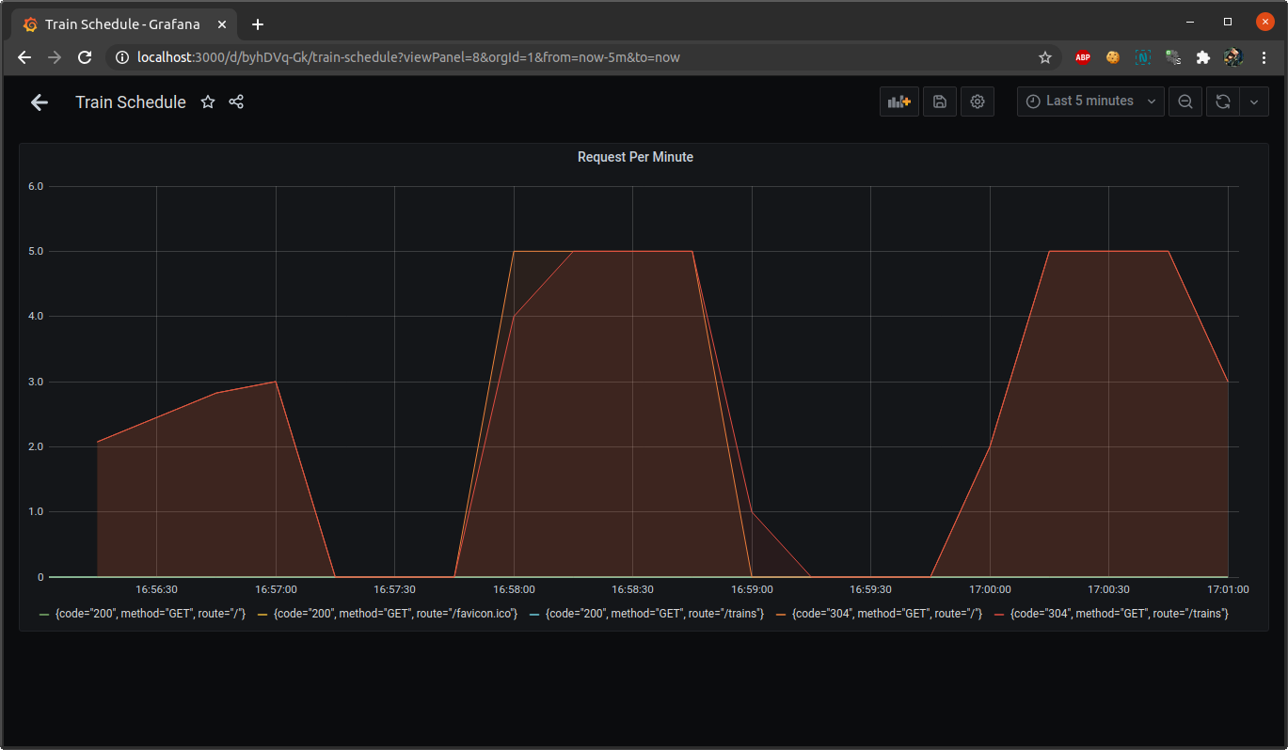Expand the refresh interval dropdown
The image size is (1288, 750).
point(1254,102)
